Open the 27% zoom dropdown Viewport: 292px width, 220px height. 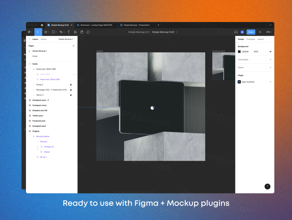coord(269,32)
